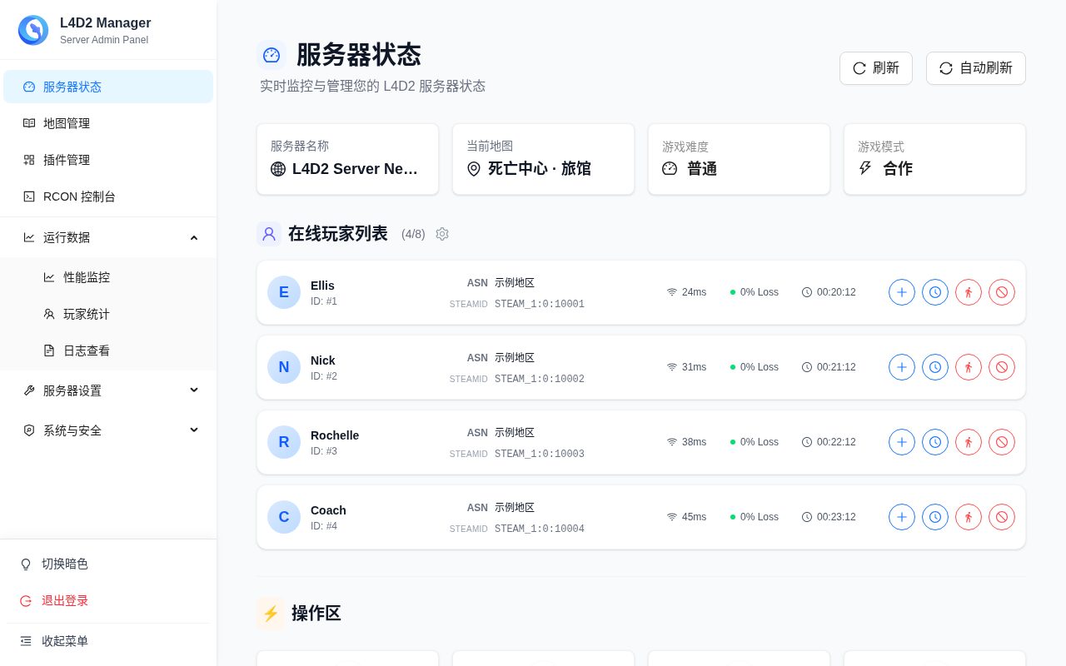This screenshot has width=1066, height=666.
Task: Click the L4D2 Manager logo icon
Action: pyautogui.click(x=33, y=30)
